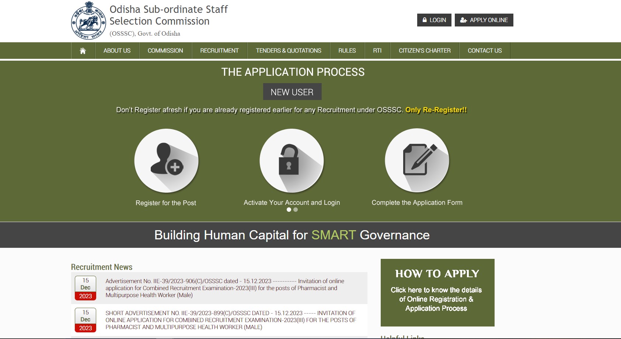Open the RTI section

click(x=377, y=51)
